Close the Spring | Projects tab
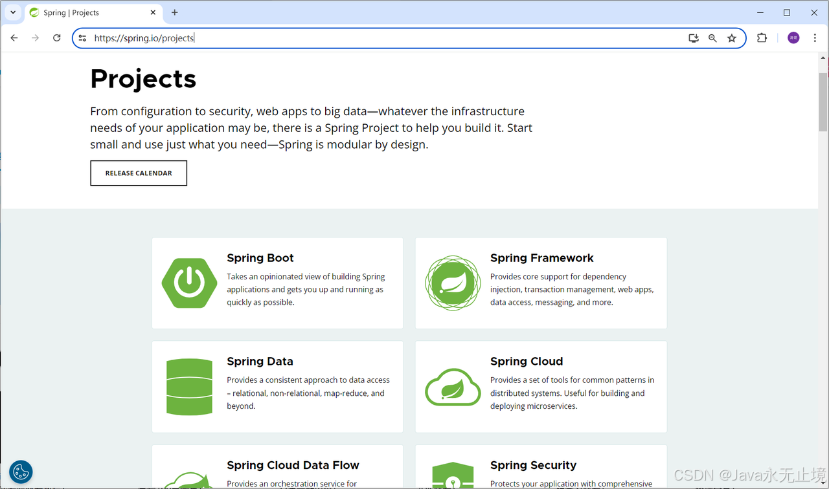The height and width of the screenshot is (489, 829). [153, 12]
